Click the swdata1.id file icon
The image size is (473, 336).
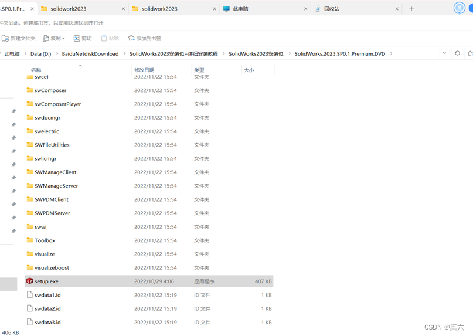tap(29, 294)
